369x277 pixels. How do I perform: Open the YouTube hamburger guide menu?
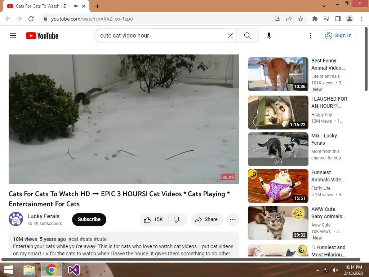(13, 36)
